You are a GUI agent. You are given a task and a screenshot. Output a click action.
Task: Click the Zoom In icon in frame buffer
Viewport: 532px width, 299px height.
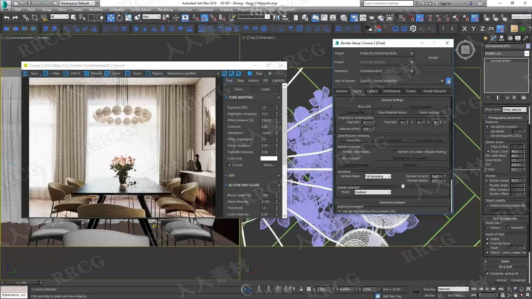[x=224, y=73]
